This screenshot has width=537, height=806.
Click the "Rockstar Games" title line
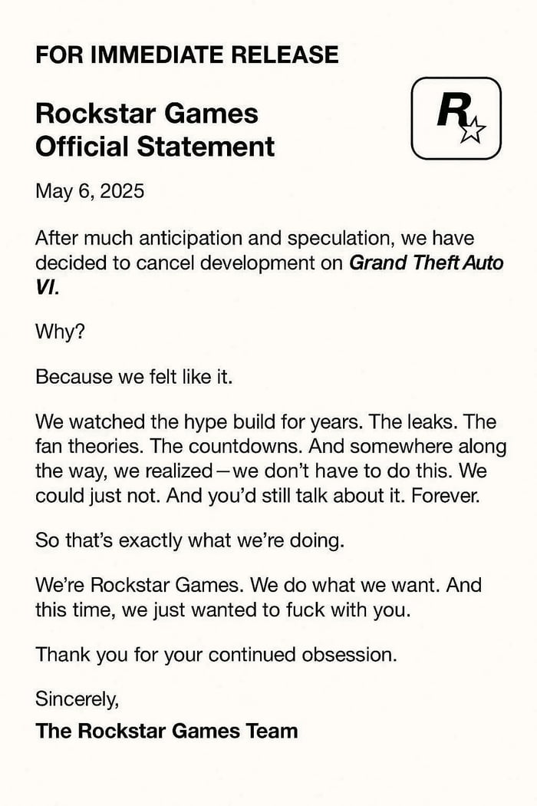(x=147, y=114)
